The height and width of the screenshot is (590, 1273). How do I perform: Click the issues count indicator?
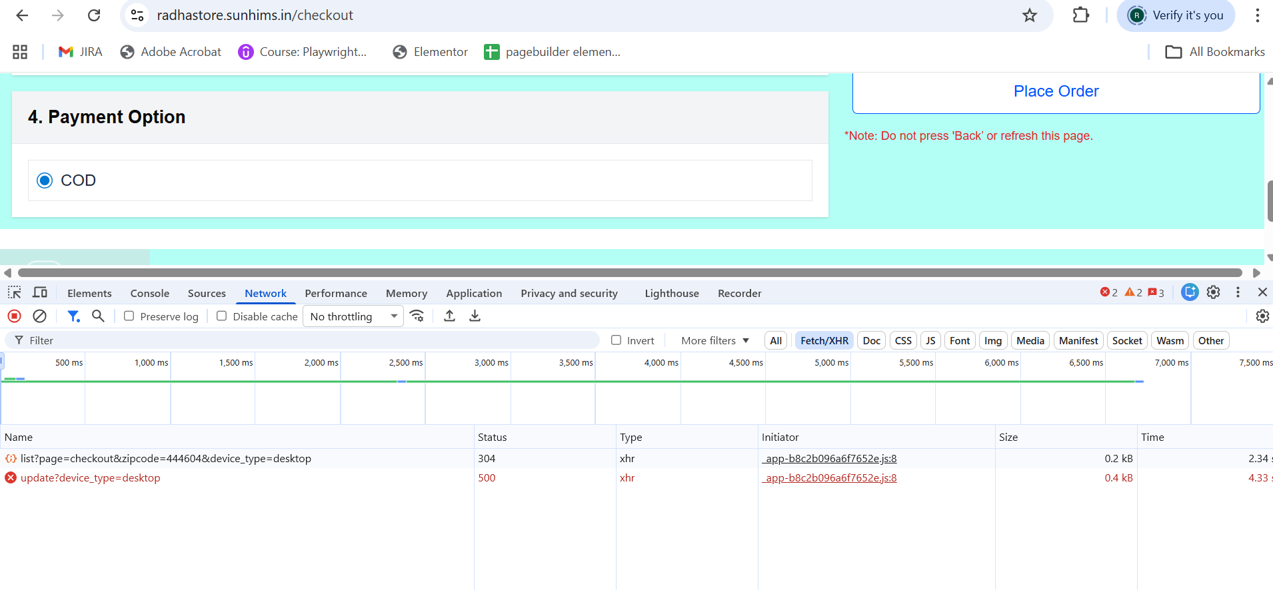click(x=1156, y=292)
